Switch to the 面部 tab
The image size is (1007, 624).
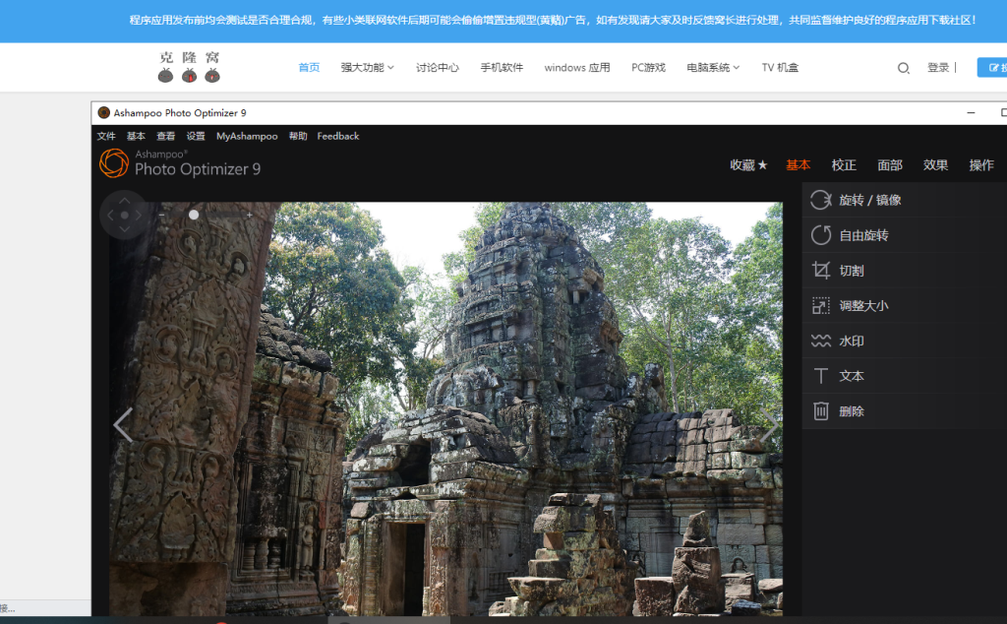(890, 165)
